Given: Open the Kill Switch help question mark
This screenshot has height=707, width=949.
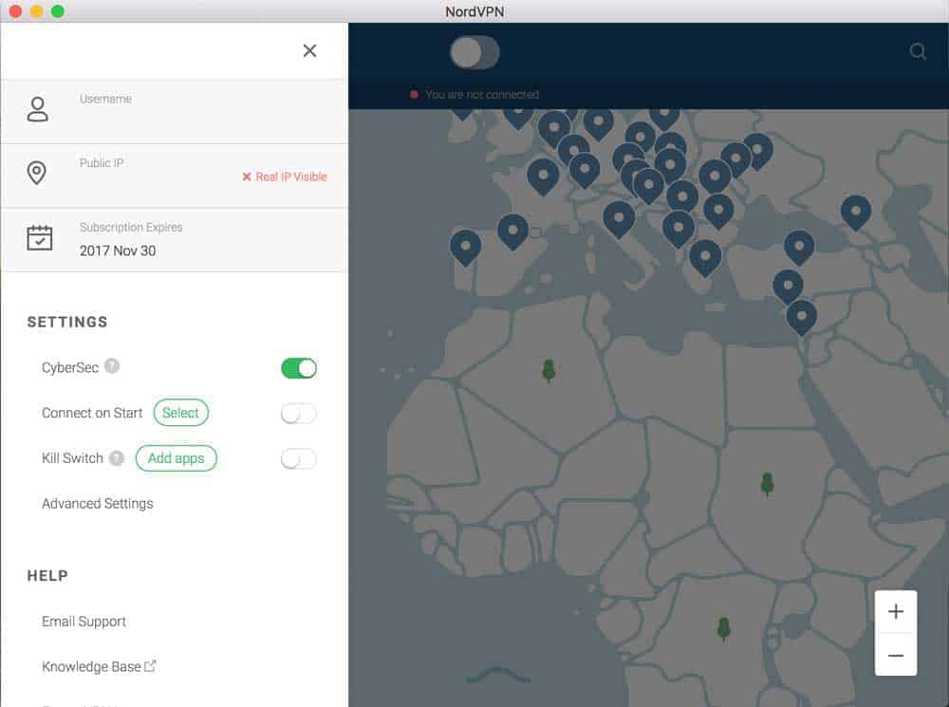Looking at the screenshot, I should 117,458.
